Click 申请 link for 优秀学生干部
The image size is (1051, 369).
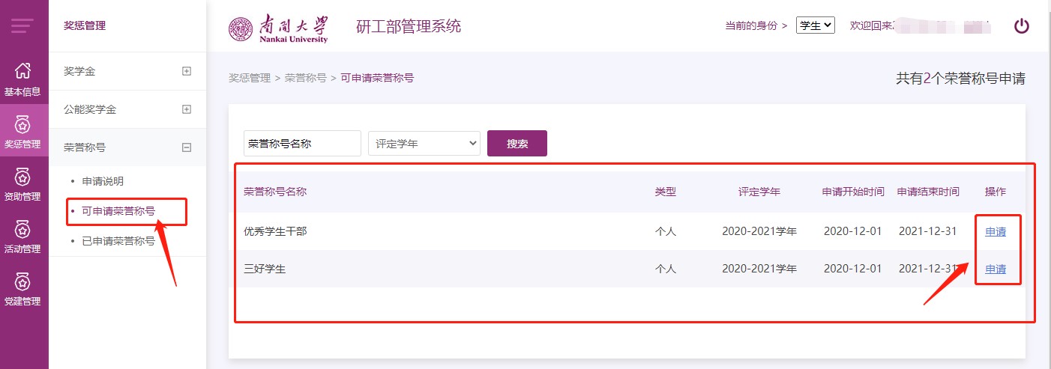(x=996, y=231)
